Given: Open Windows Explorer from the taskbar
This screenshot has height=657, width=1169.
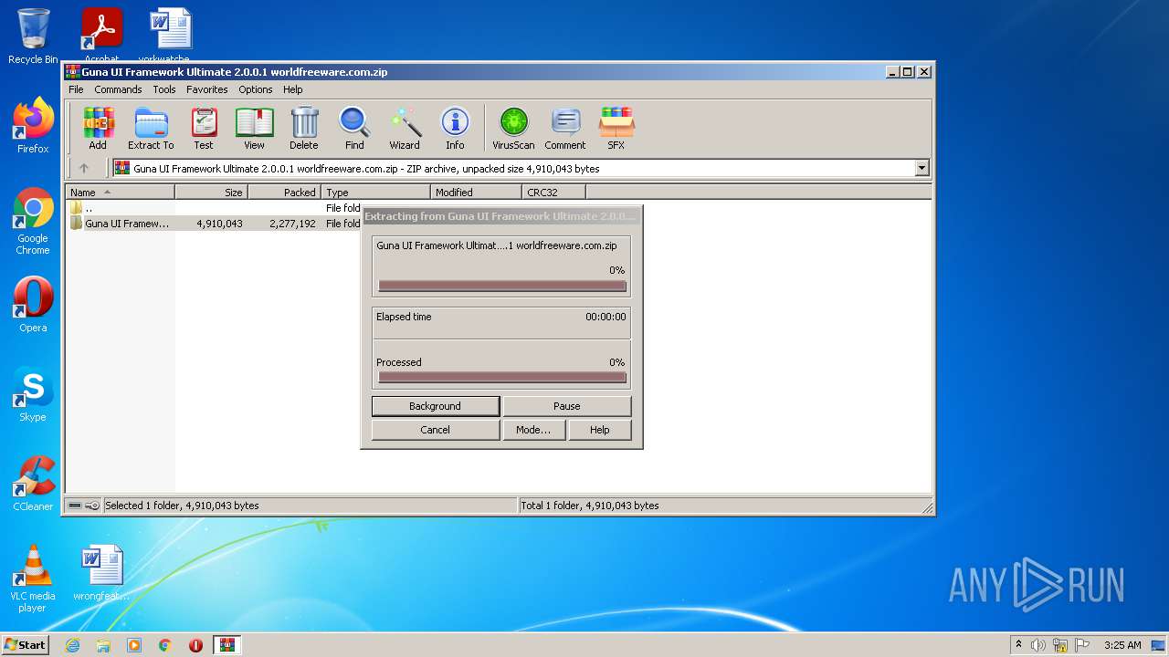Looking at the screenshot, I should click(103, 645).
